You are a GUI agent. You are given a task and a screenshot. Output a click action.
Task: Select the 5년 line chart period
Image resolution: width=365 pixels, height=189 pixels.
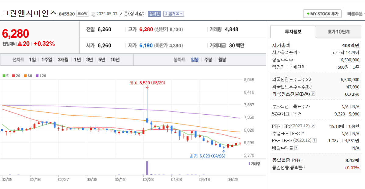(101, 60)
